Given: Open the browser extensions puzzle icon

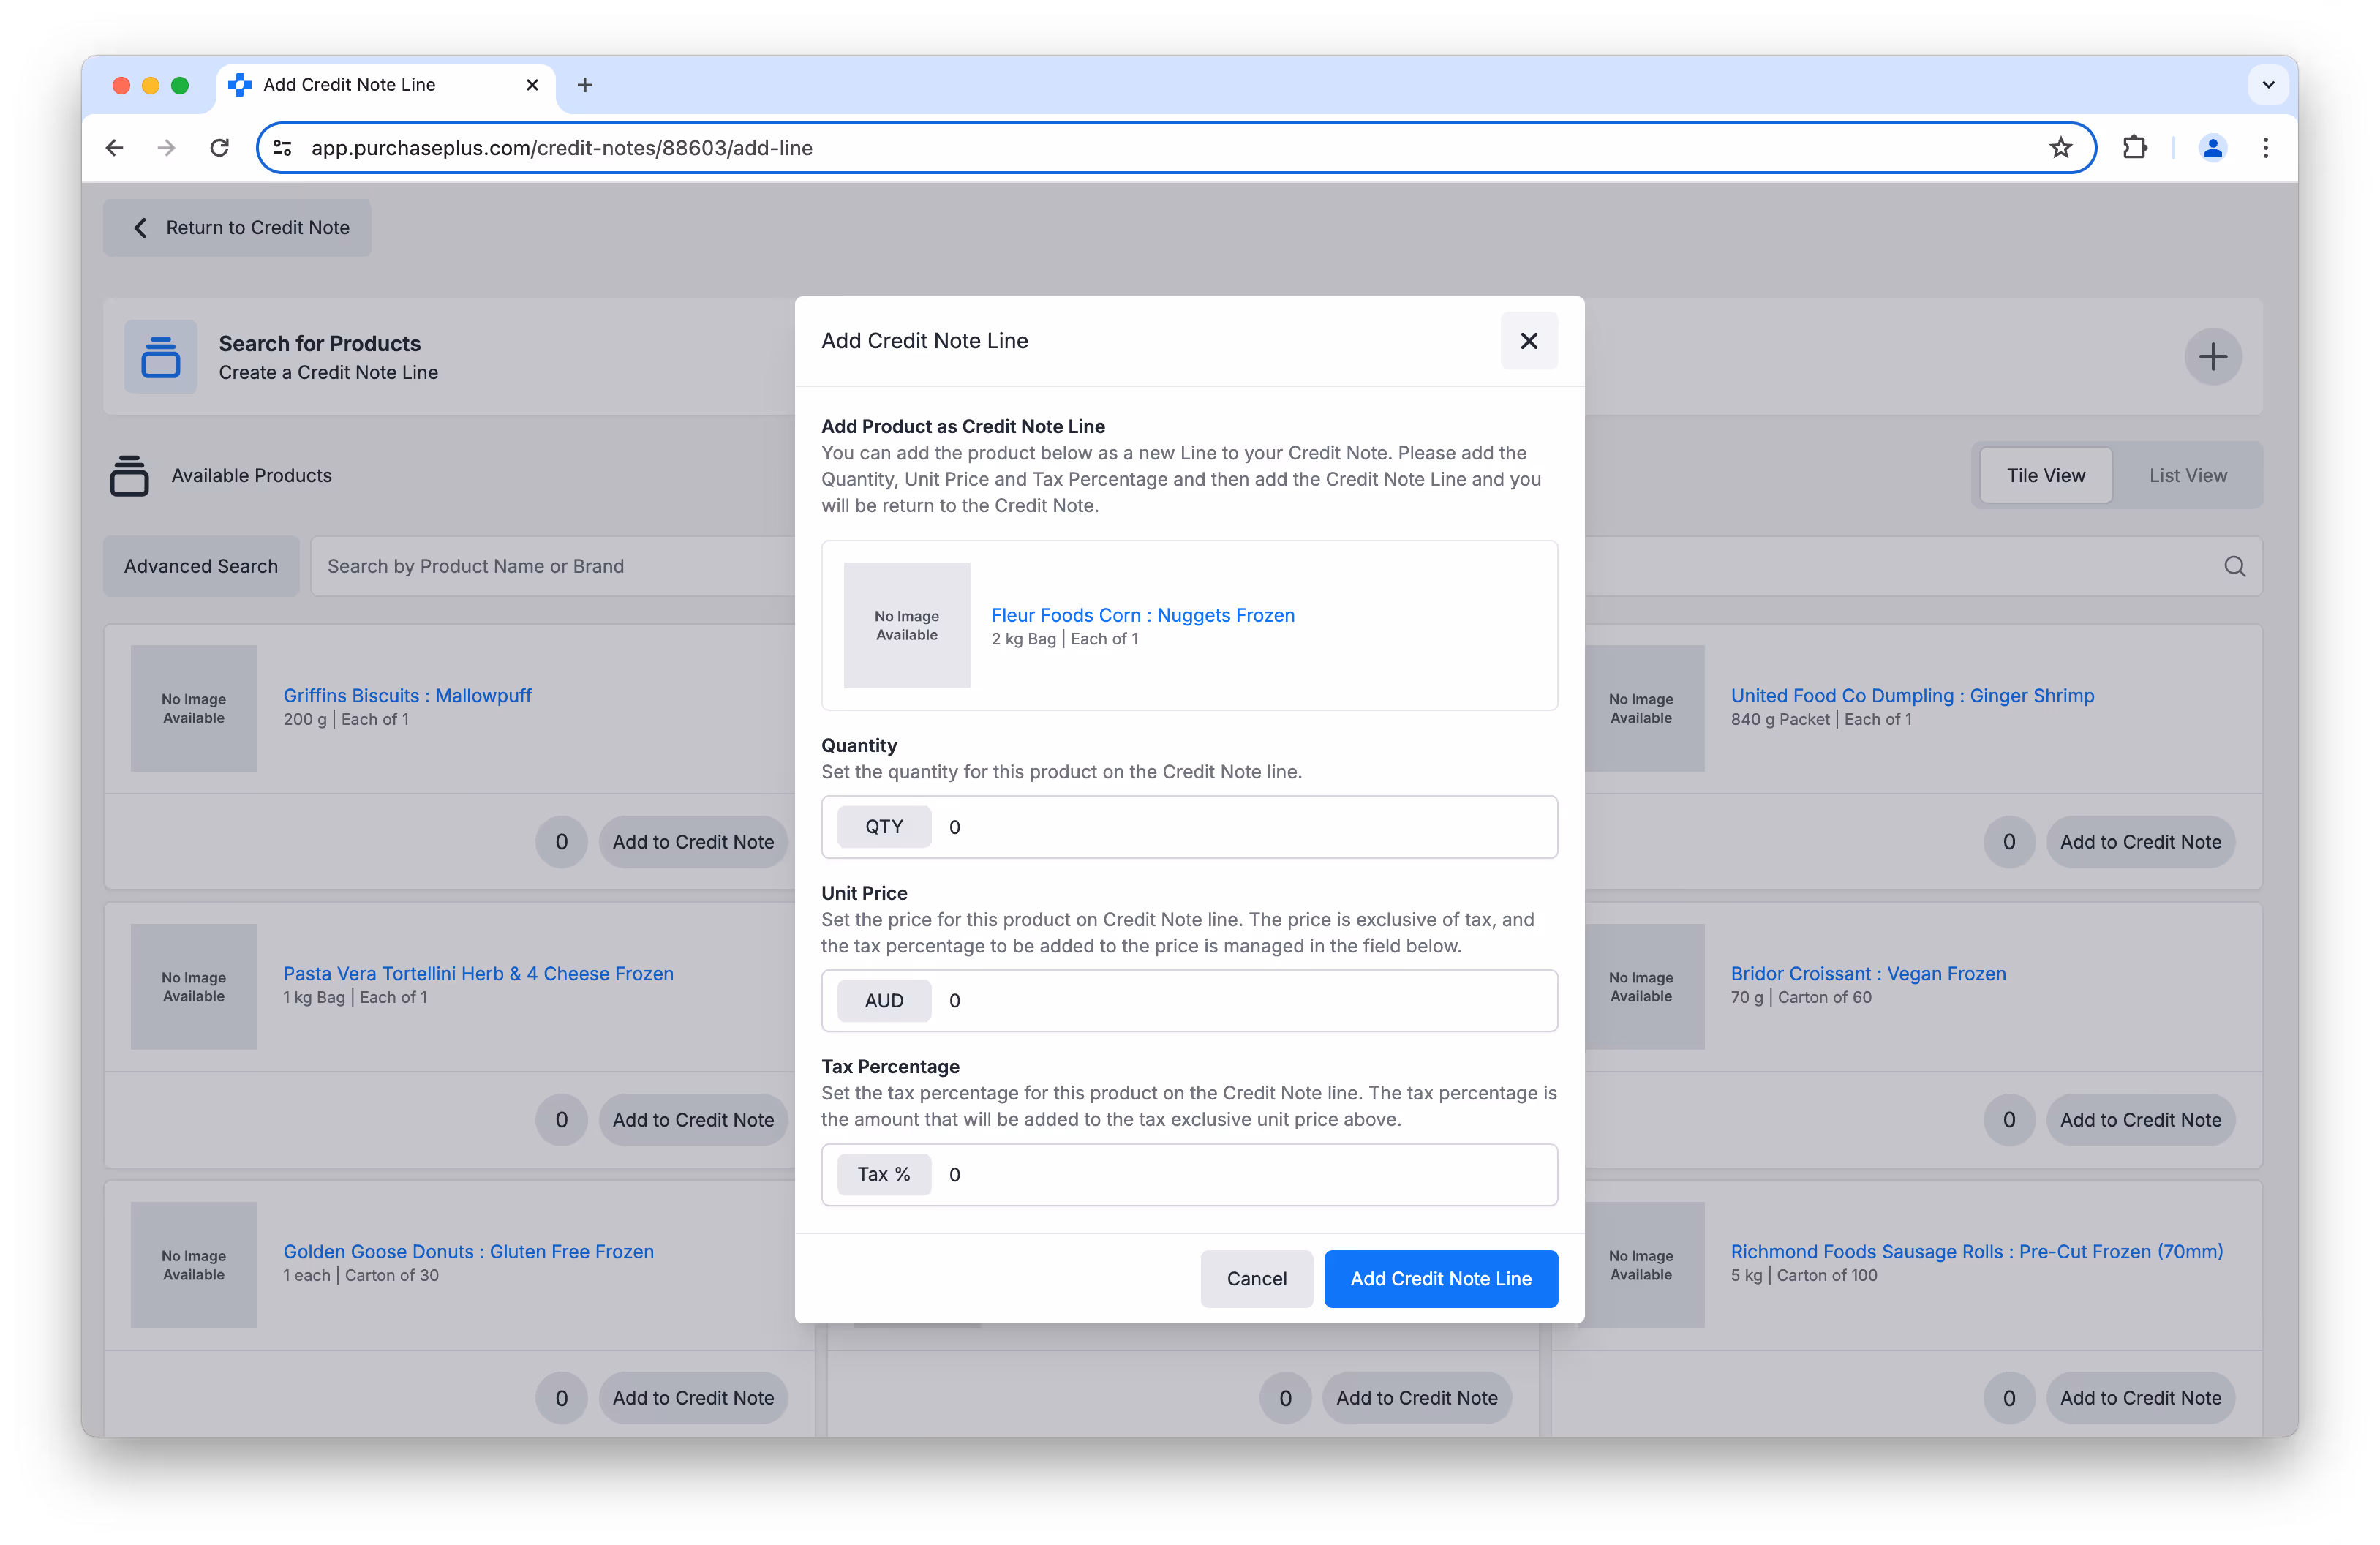Looking at the screenshot, I should click(2134, 148).
